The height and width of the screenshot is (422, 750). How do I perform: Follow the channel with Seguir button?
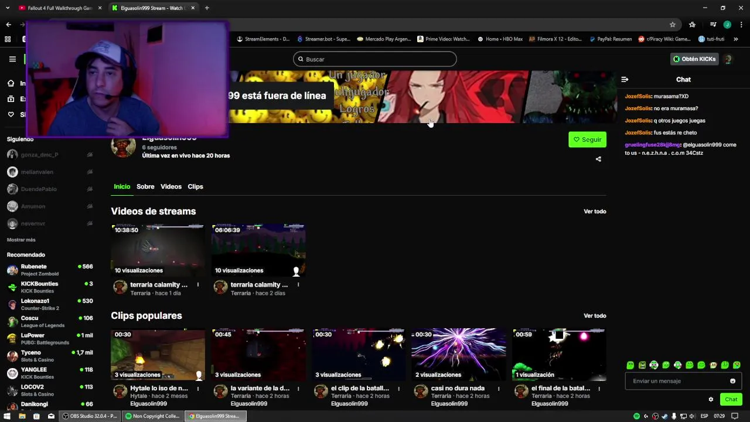point(587,139)
